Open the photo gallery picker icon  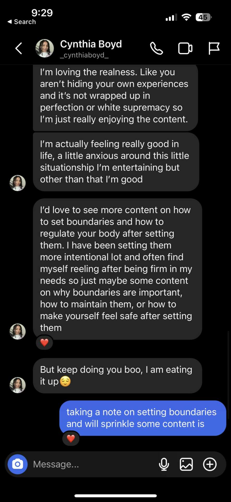click(186, 465)
